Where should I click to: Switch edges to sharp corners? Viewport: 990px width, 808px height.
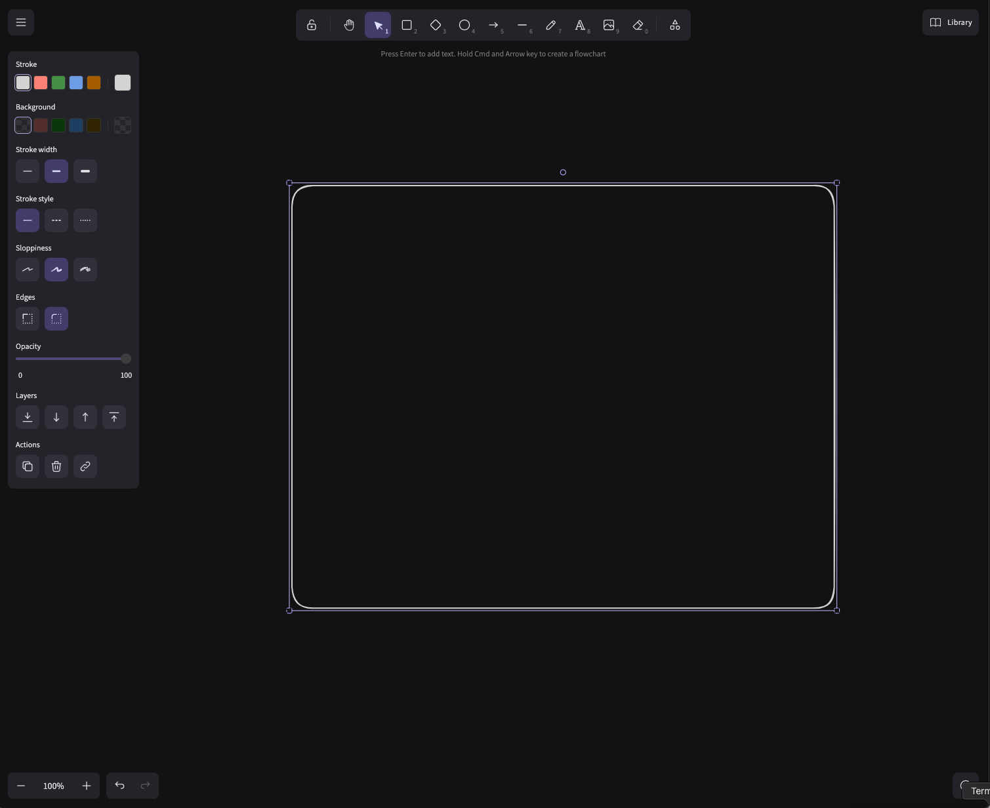[x=27, y=318]
